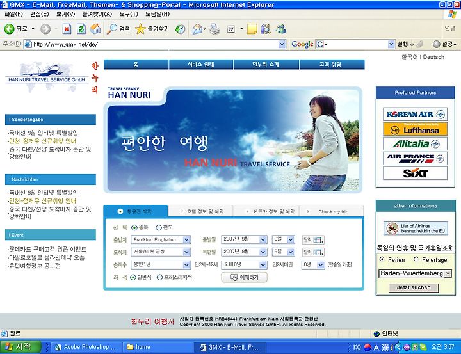Open 소아0명 child passenger dropdown
This screenshot has width=461, height=354.
click(x=244, y=265)
